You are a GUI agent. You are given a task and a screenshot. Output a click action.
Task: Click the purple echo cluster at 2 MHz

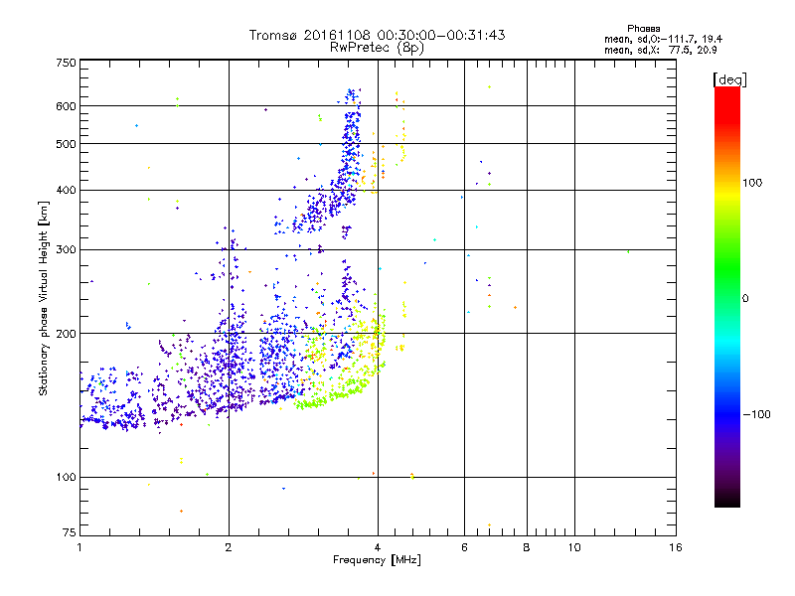231,360
